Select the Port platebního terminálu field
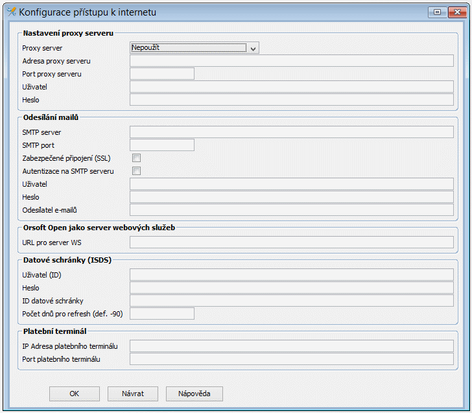Screen dimensions: 472x413 pyautogui.click(x=291, y=359)
